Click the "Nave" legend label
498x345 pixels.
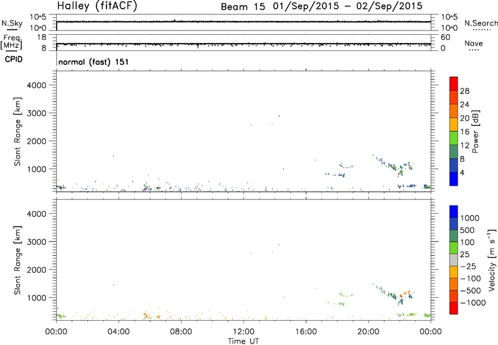(x=474, y=44)
